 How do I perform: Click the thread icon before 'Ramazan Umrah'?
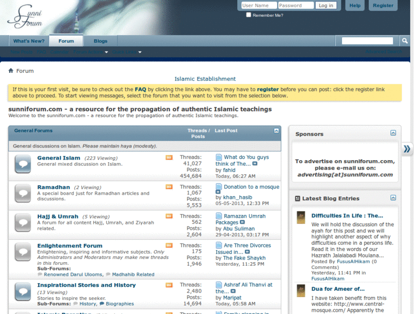pos(218,216)
